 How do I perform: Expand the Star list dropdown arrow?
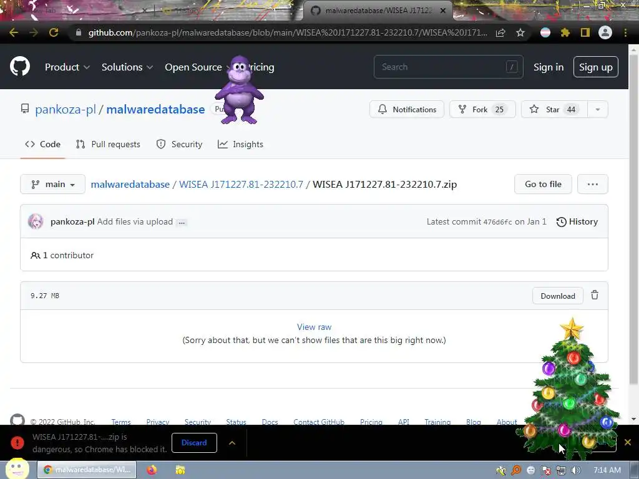(597, 110)
